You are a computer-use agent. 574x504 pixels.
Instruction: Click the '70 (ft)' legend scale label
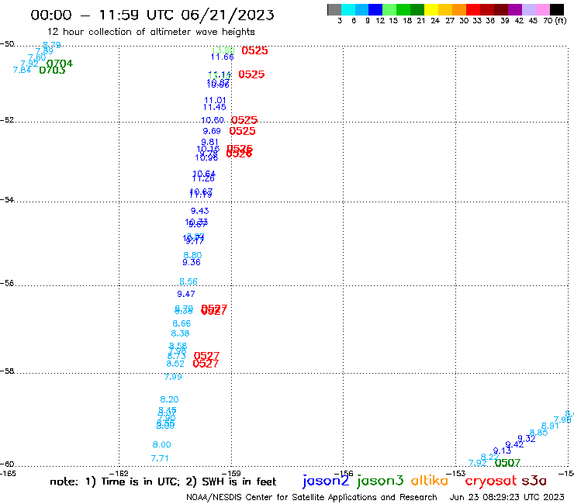(555, 20)
